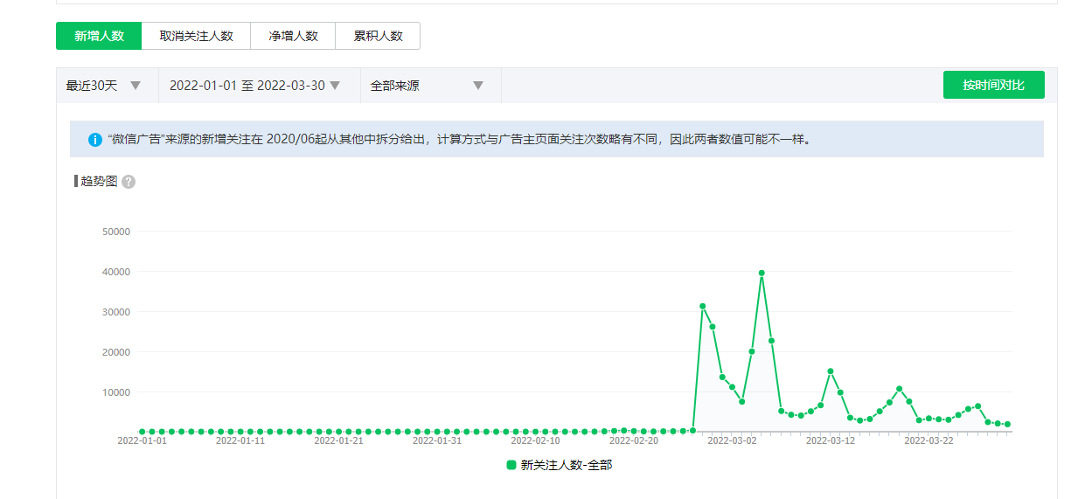Viewport: 1092px width, 499px height.
Task: Click the arrow beside the date range
Action: click(x=335, y=86)
